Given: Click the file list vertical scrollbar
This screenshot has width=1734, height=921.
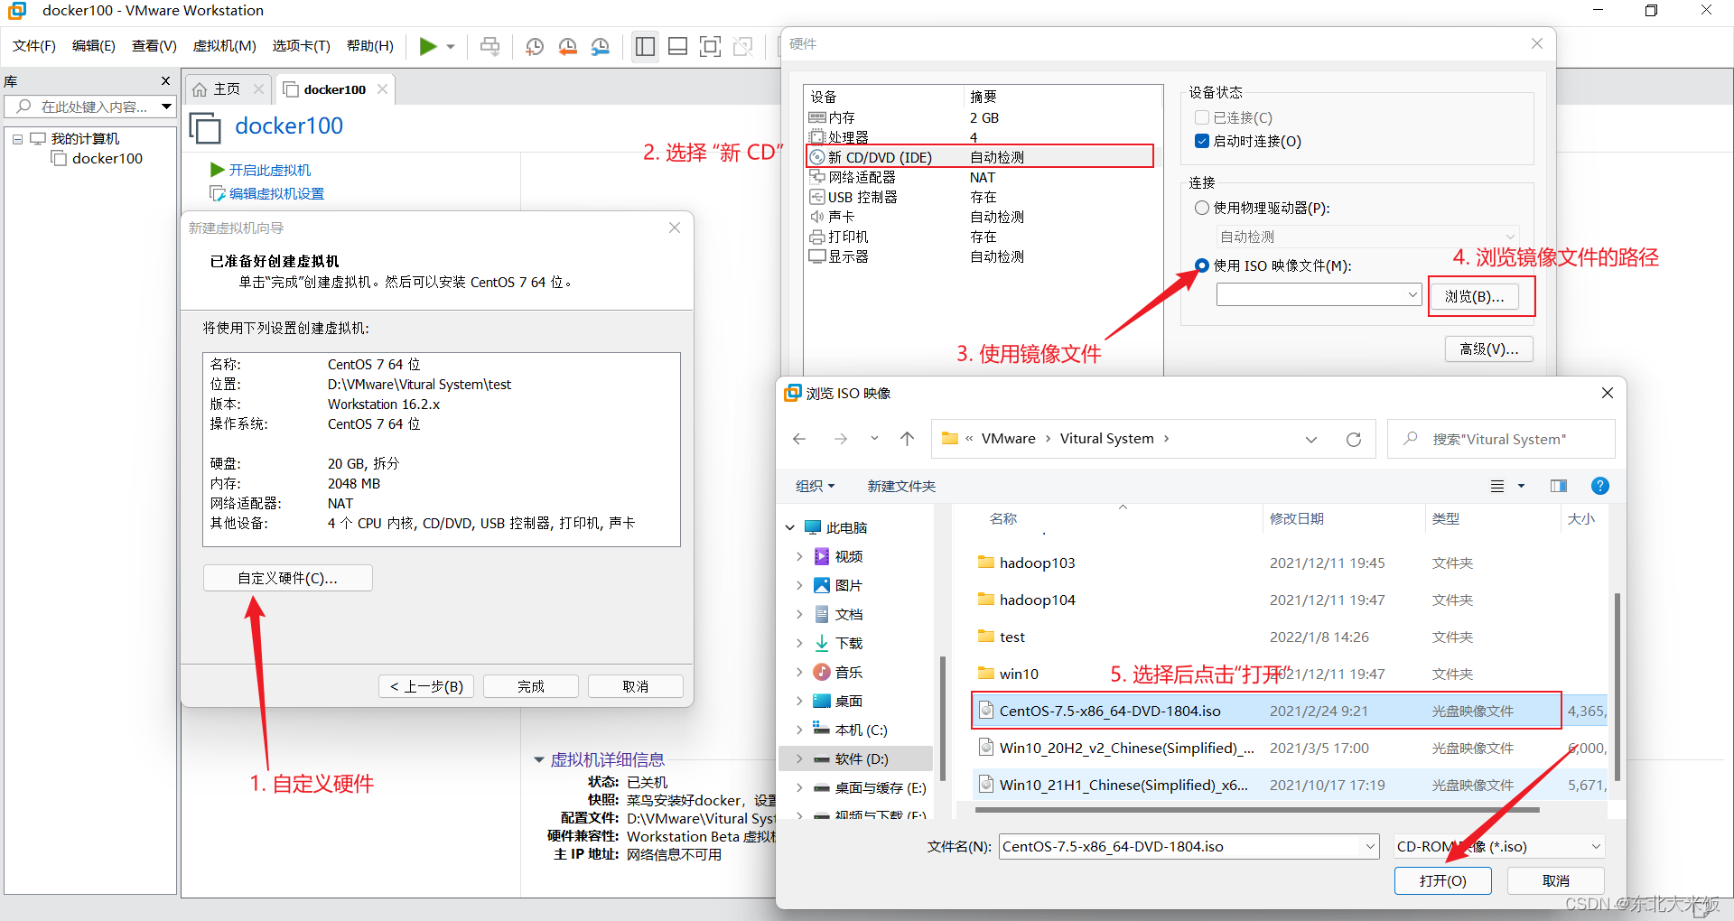Looking at the screenshot, I should pyautogui.click(x=1617, y=686).
